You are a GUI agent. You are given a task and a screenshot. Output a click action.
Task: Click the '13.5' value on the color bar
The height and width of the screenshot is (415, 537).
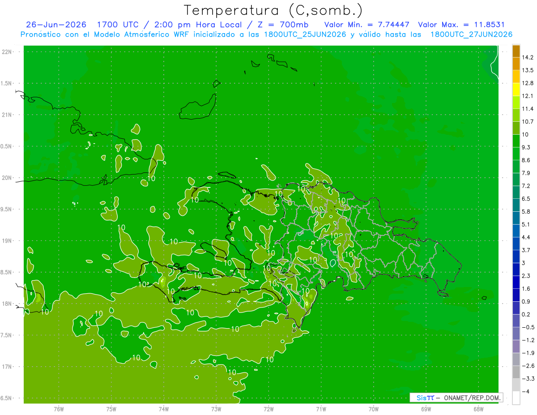pyautogui.click(x=528, y=70)
